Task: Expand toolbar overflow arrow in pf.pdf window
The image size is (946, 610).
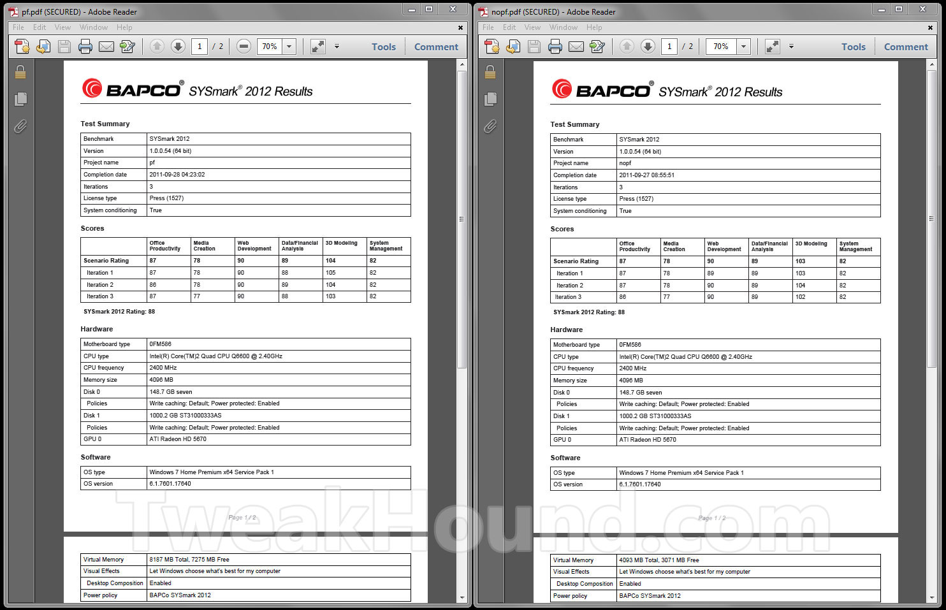Action: tap(337, 47)
